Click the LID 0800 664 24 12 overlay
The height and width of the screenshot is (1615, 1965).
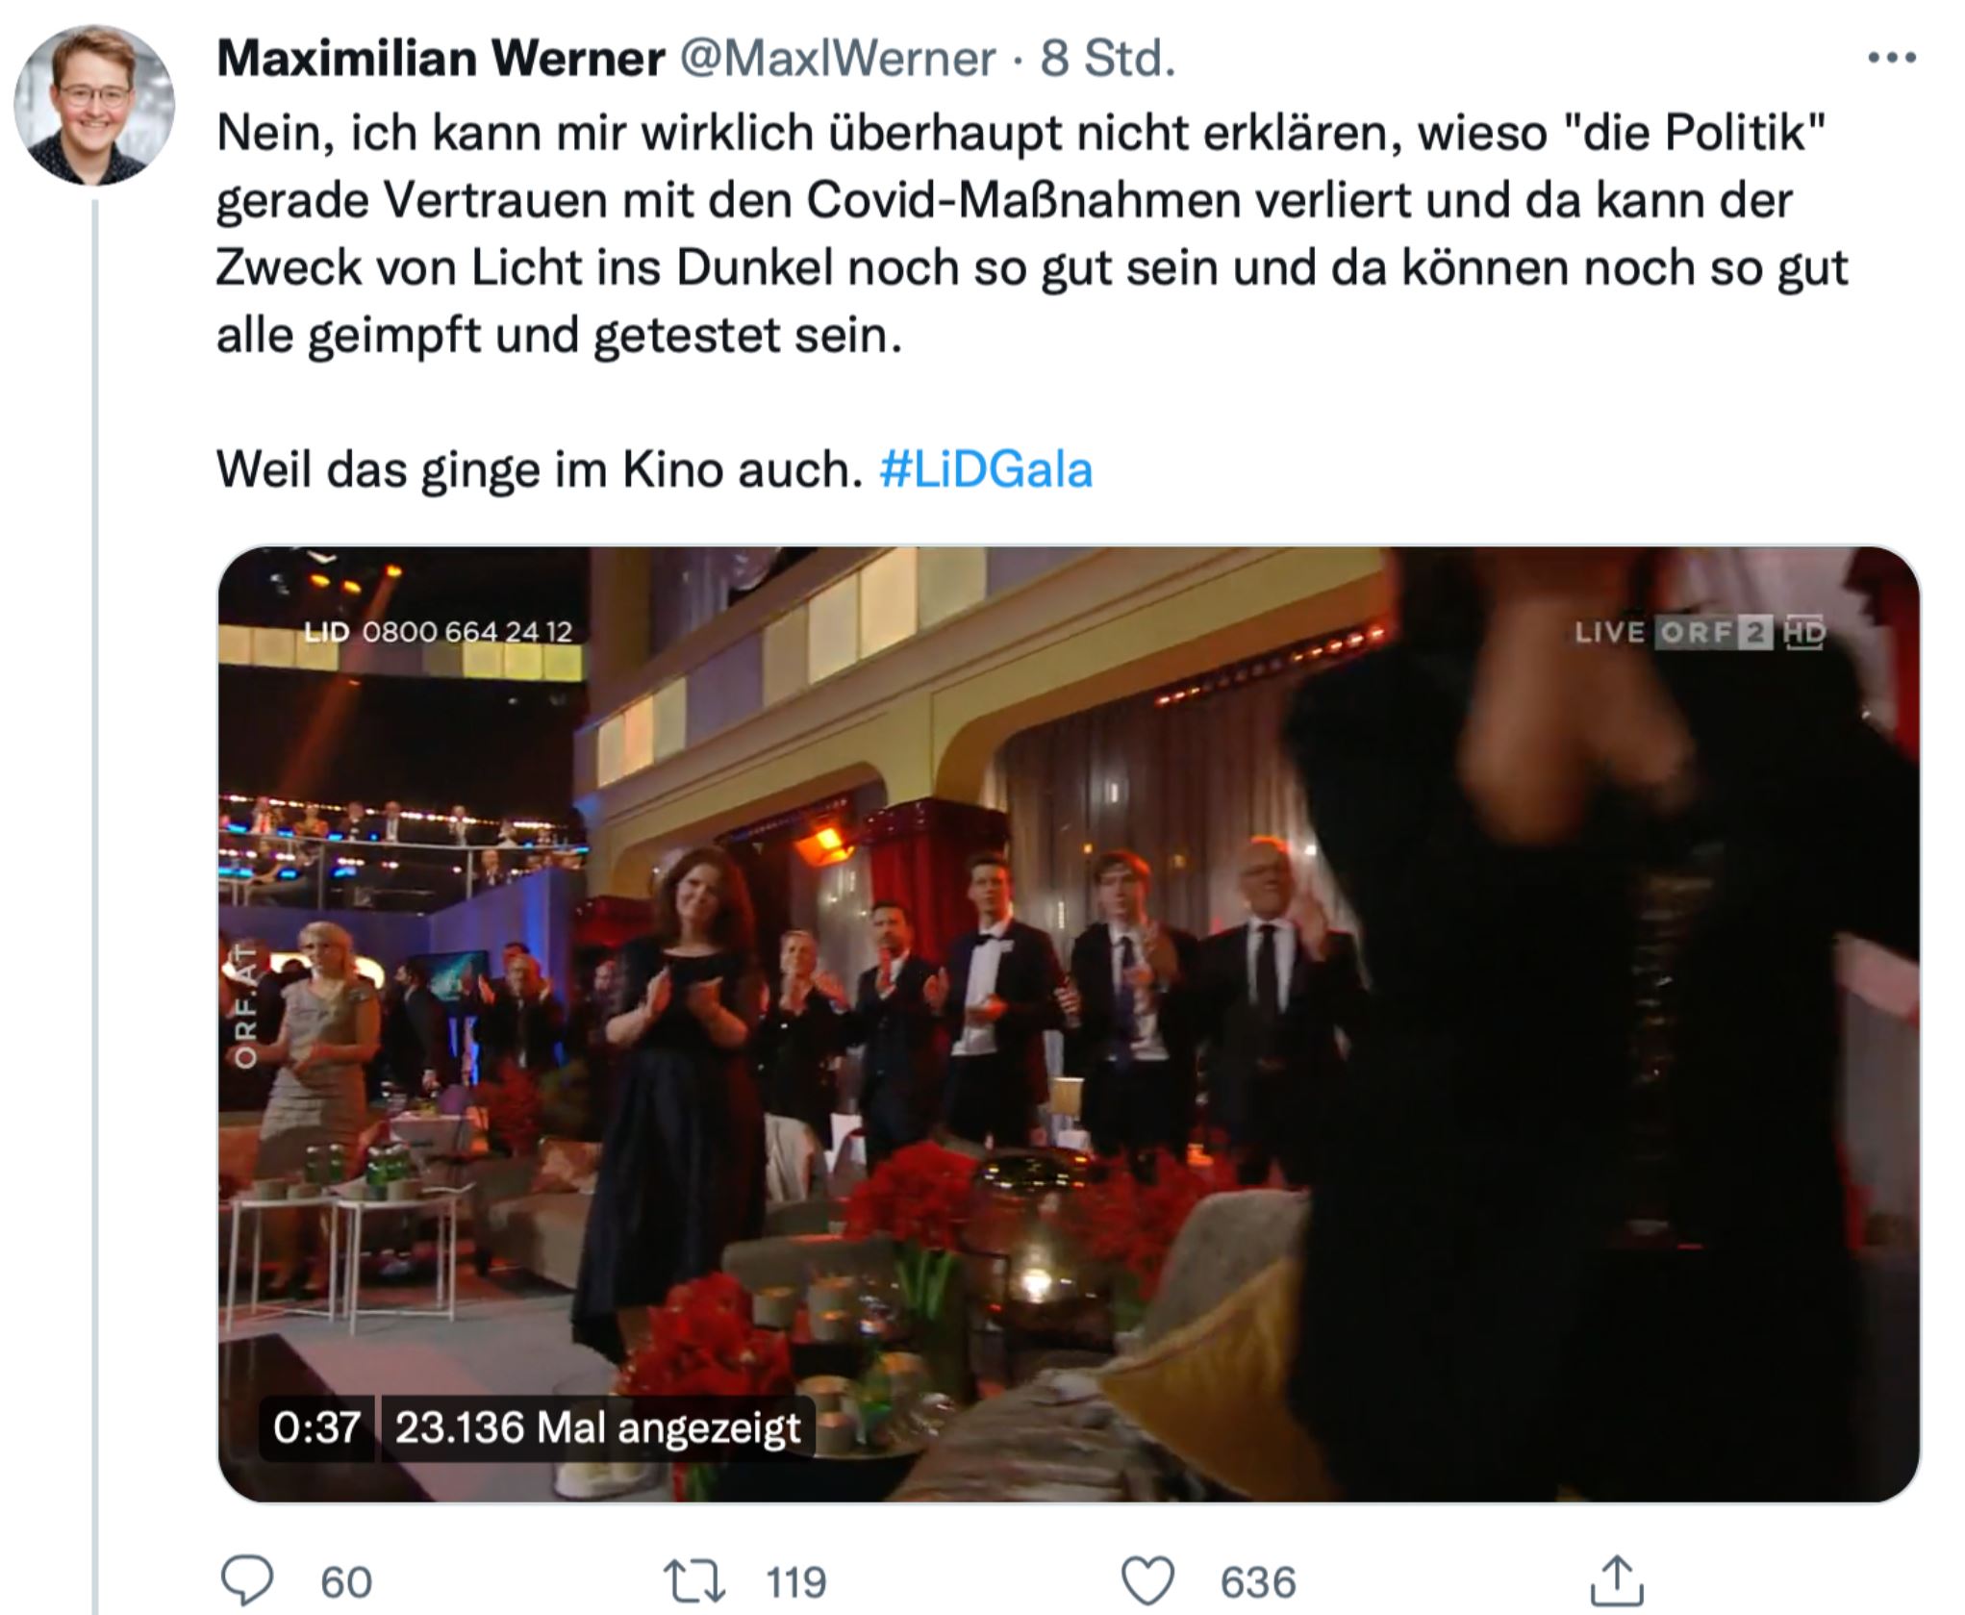tap(439, 632)
